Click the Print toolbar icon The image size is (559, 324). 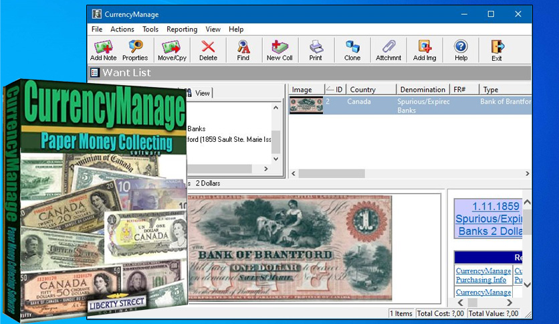click(x=316, y=50)
